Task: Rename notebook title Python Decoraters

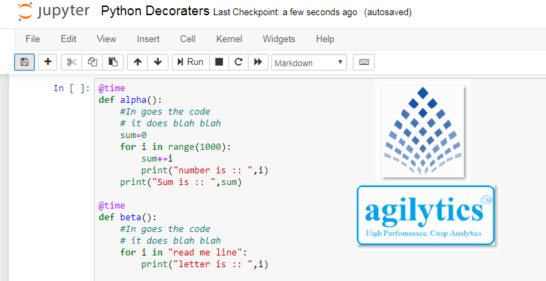Action: point(155,12)
